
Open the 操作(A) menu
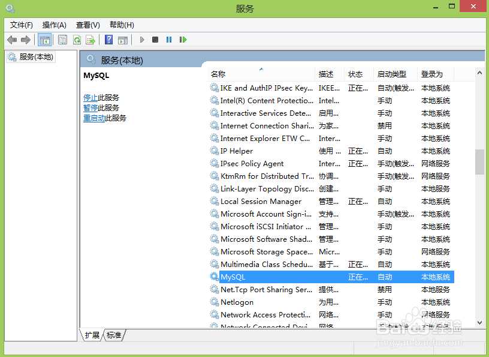pos(55,25)
